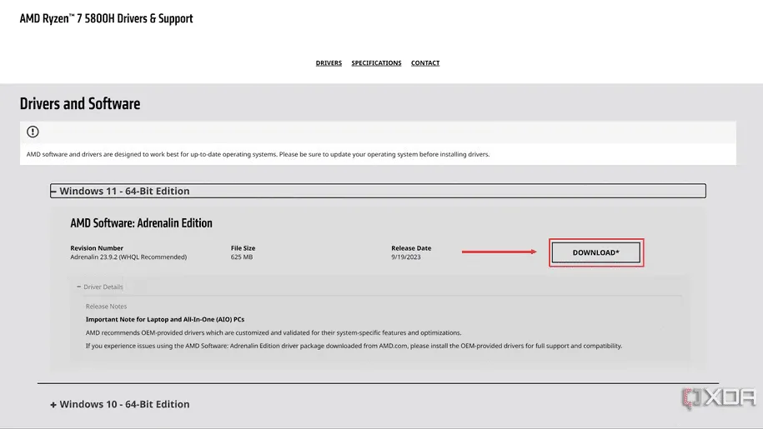Click the exclamation alert icon in notice bar
This screenshot has height=429, width=763.
click(33, 132)
